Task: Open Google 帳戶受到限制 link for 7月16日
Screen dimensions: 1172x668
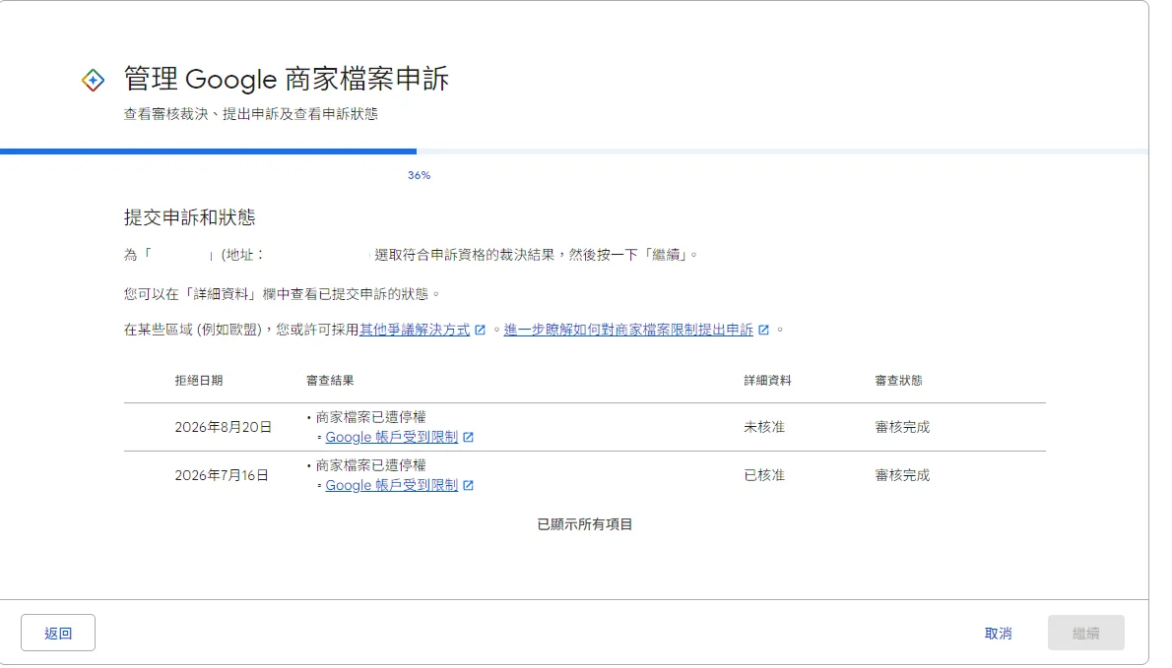Action: point(392,486)
